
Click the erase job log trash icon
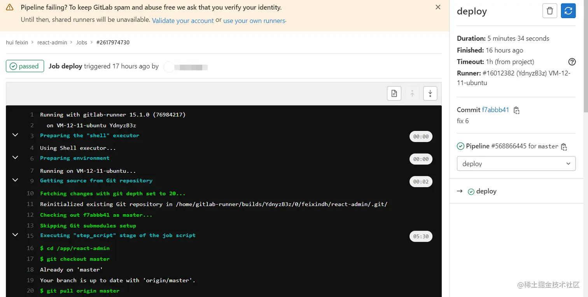[549, 11]
